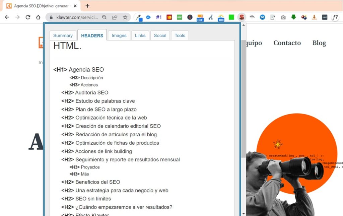
Task: Switch to the Summary tab
Action: pyautogui.click(x=63, y=35)
